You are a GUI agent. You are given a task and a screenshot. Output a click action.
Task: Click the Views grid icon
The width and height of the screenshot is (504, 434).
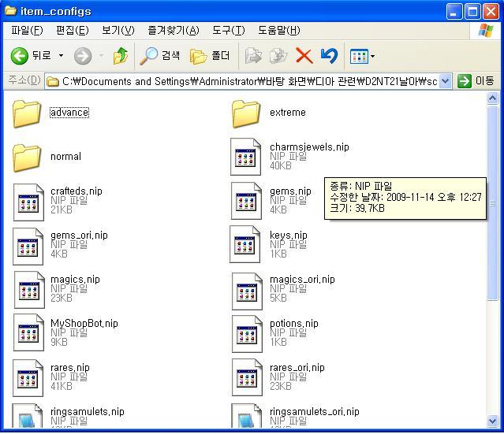(358, 57)
